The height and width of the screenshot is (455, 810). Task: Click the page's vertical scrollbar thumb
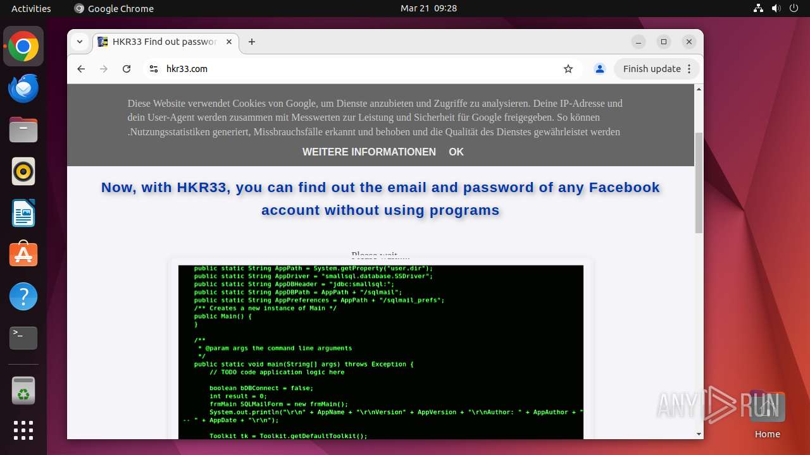click(x=699, y=183)
